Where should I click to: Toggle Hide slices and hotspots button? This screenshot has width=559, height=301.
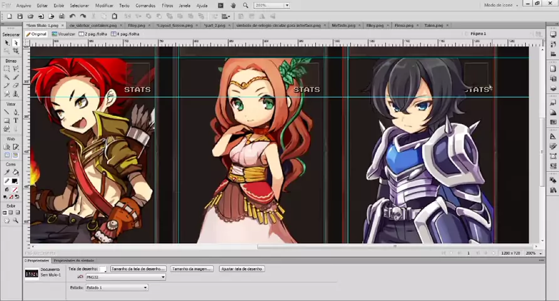pos(7,155)
